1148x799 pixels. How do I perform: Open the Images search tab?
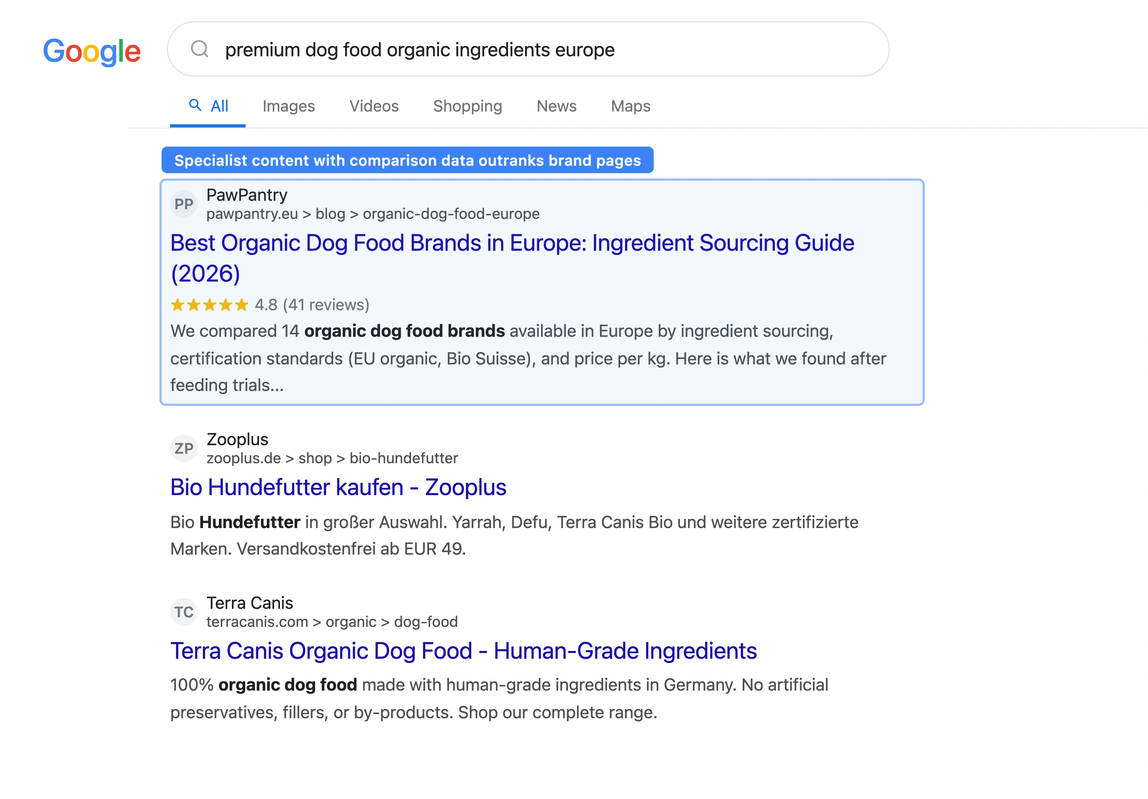click(x=288, y=106)
